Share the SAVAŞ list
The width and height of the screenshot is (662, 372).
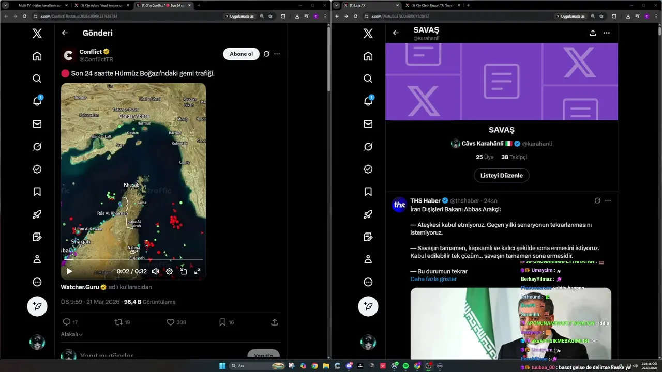tap(593, 33)
